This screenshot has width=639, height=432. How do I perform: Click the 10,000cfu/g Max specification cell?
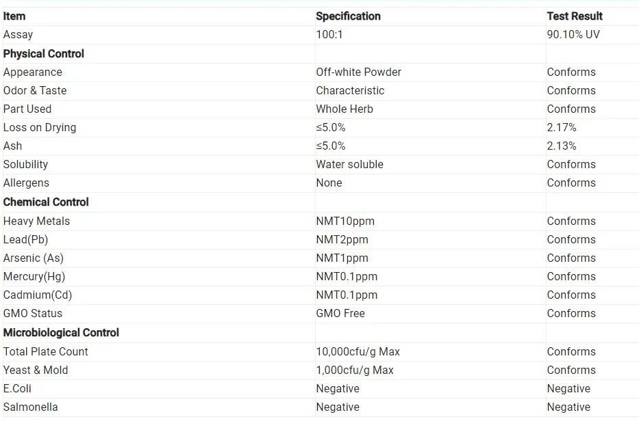(358, 351)
